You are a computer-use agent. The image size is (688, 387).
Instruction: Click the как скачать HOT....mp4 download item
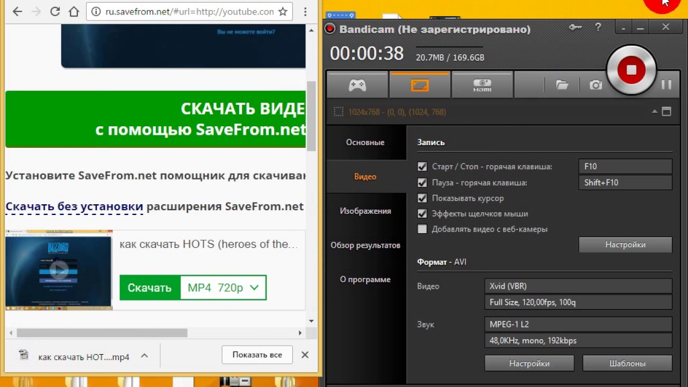(84, 357)
